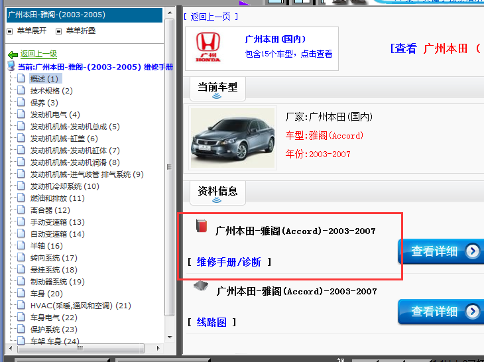This screenshot has height=362, width=484.
Task: Click tree panel horizontal scrollbar thumb
Action: point(81,349)
